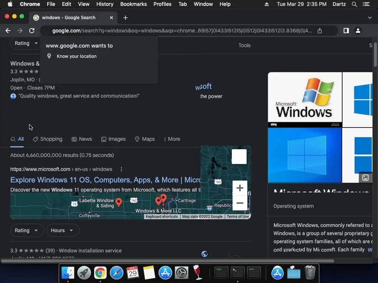Open Control Center in menu bar
378x283 pixels.
366,4
